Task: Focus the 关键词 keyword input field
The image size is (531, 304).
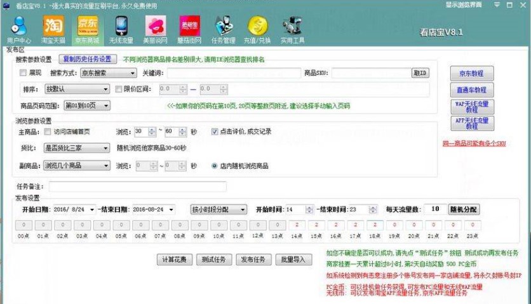Action: pyautogui.click(x=234, y=73)
